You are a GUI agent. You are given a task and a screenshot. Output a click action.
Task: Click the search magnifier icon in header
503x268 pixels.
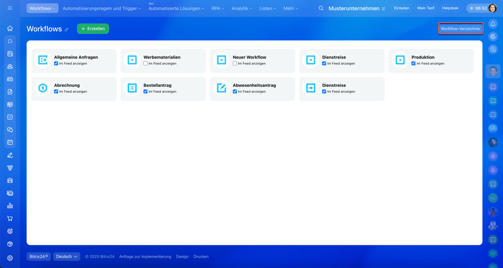point(321,8)
